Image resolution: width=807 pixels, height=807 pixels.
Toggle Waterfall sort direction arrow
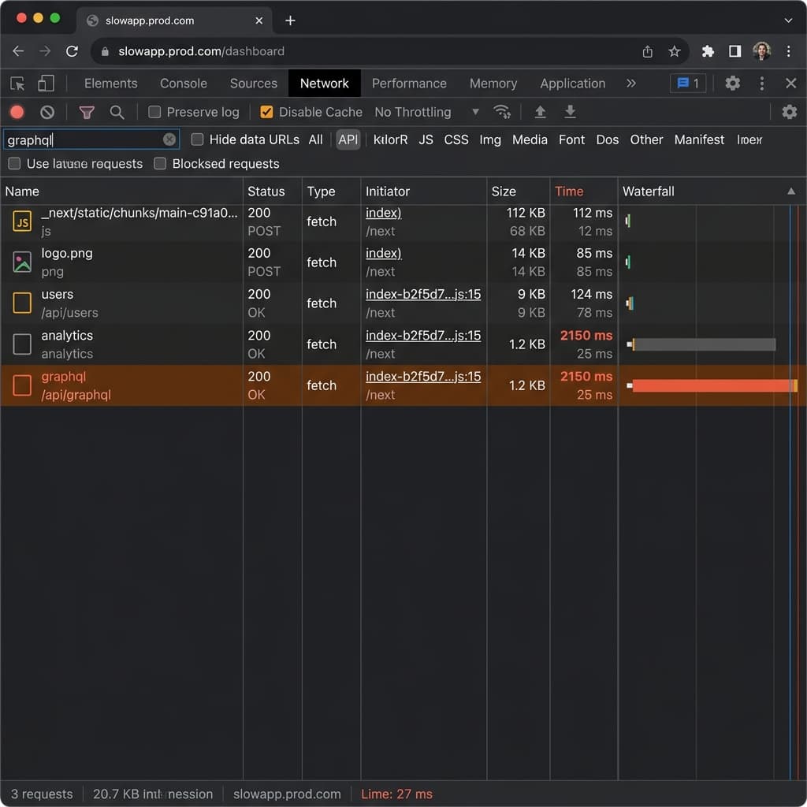click(791, 192)
